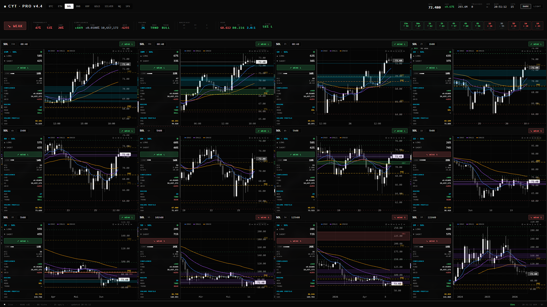Image resolution: width=547 pixels, height=307 pixels.
Task: Click green status dot in 2H SOL panel
Action: pos(450,52)
